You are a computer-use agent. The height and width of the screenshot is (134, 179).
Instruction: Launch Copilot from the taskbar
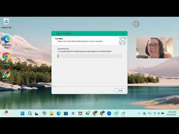pos(44,113)
